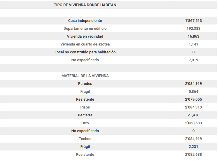Screen dimensions: 218x161
Task: Select 'Vivienda en cuarto de azotea' label
Action: coord(85,44)
